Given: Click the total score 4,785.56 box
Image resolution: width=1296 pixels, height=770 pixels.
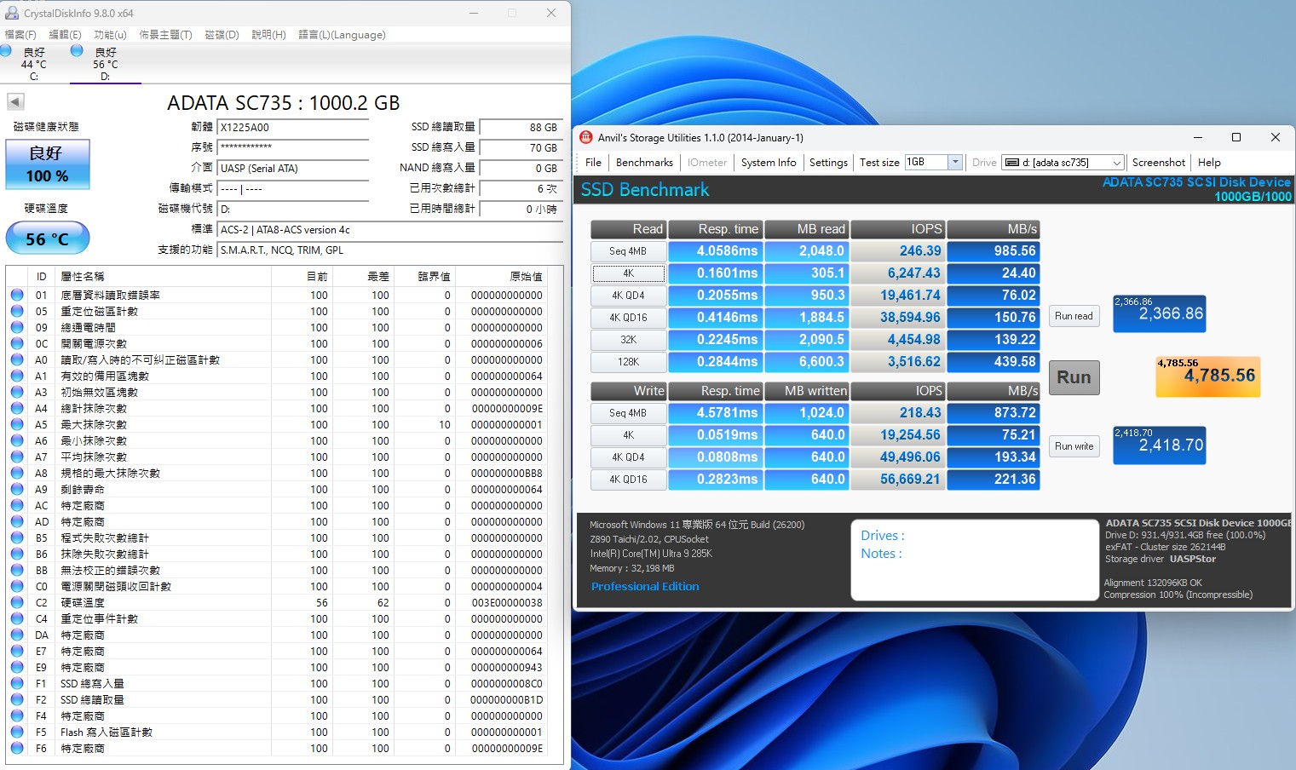Looking at the screenshot, I should coord(1207,376).
